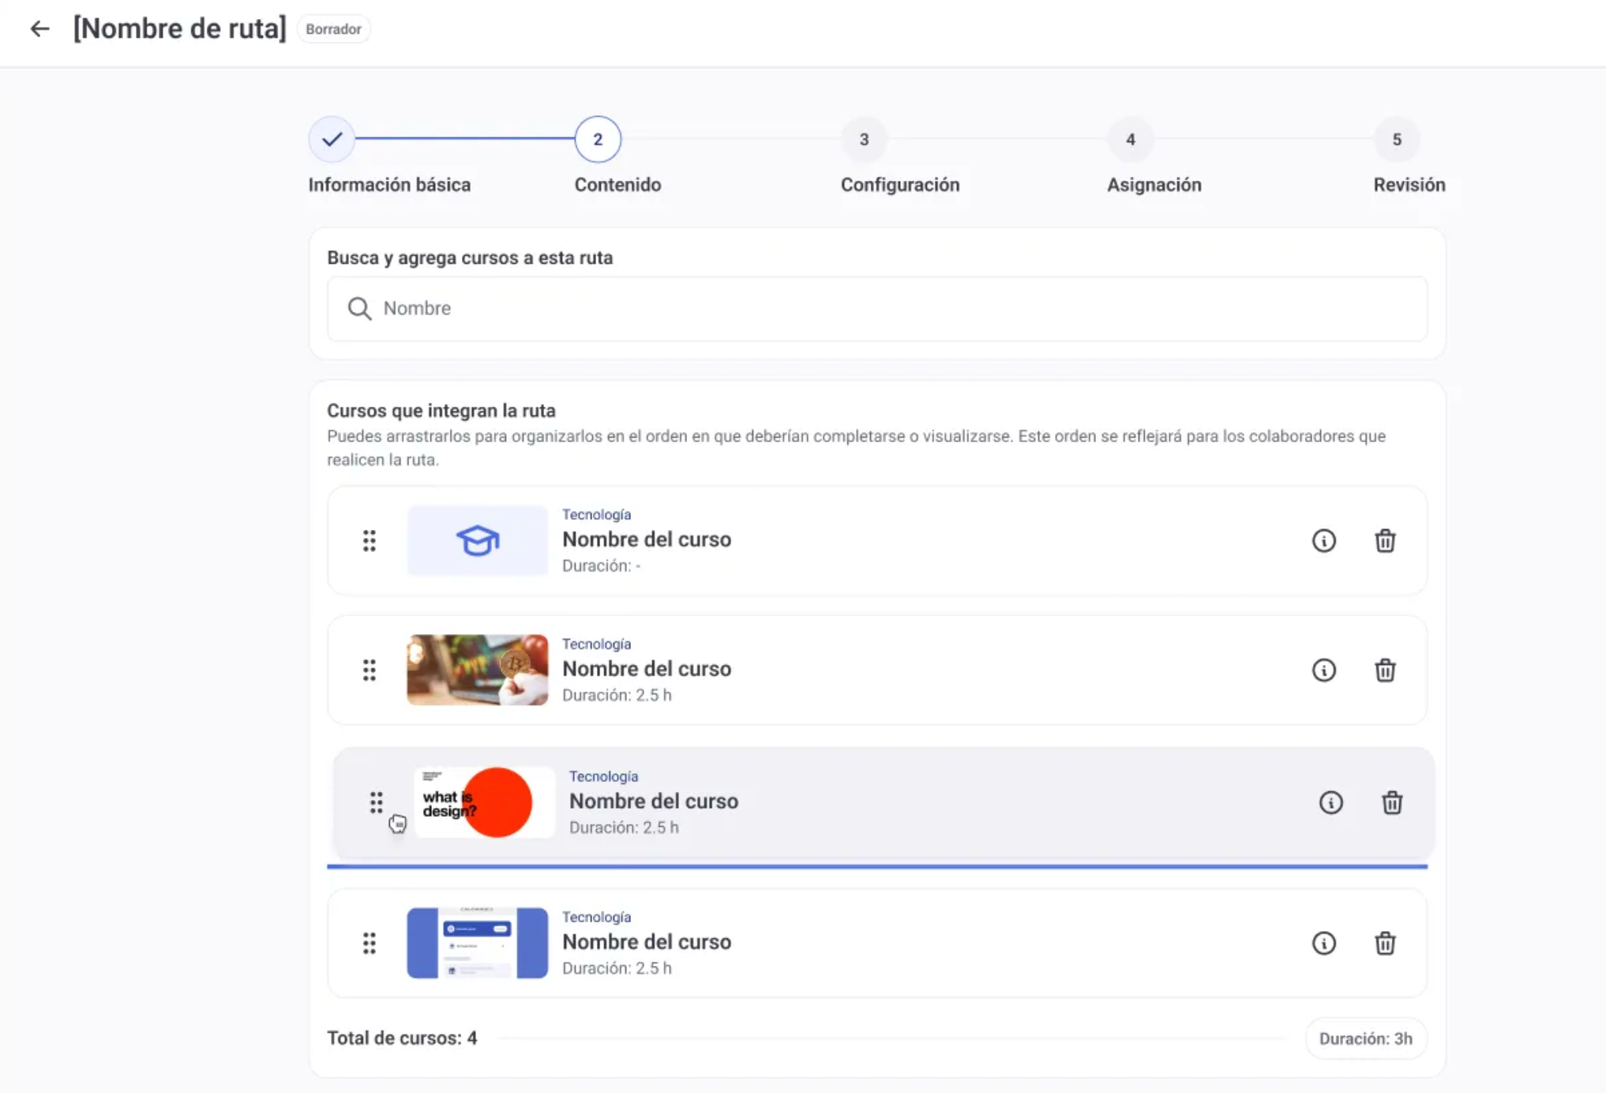Click drag handle of first course

[369, 541]
